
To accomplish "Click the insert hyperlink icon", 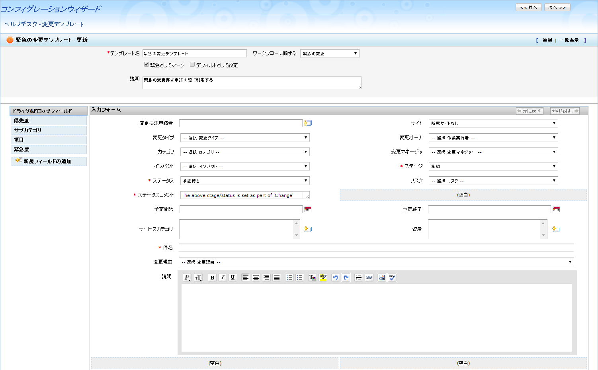I will coord(369,277).
